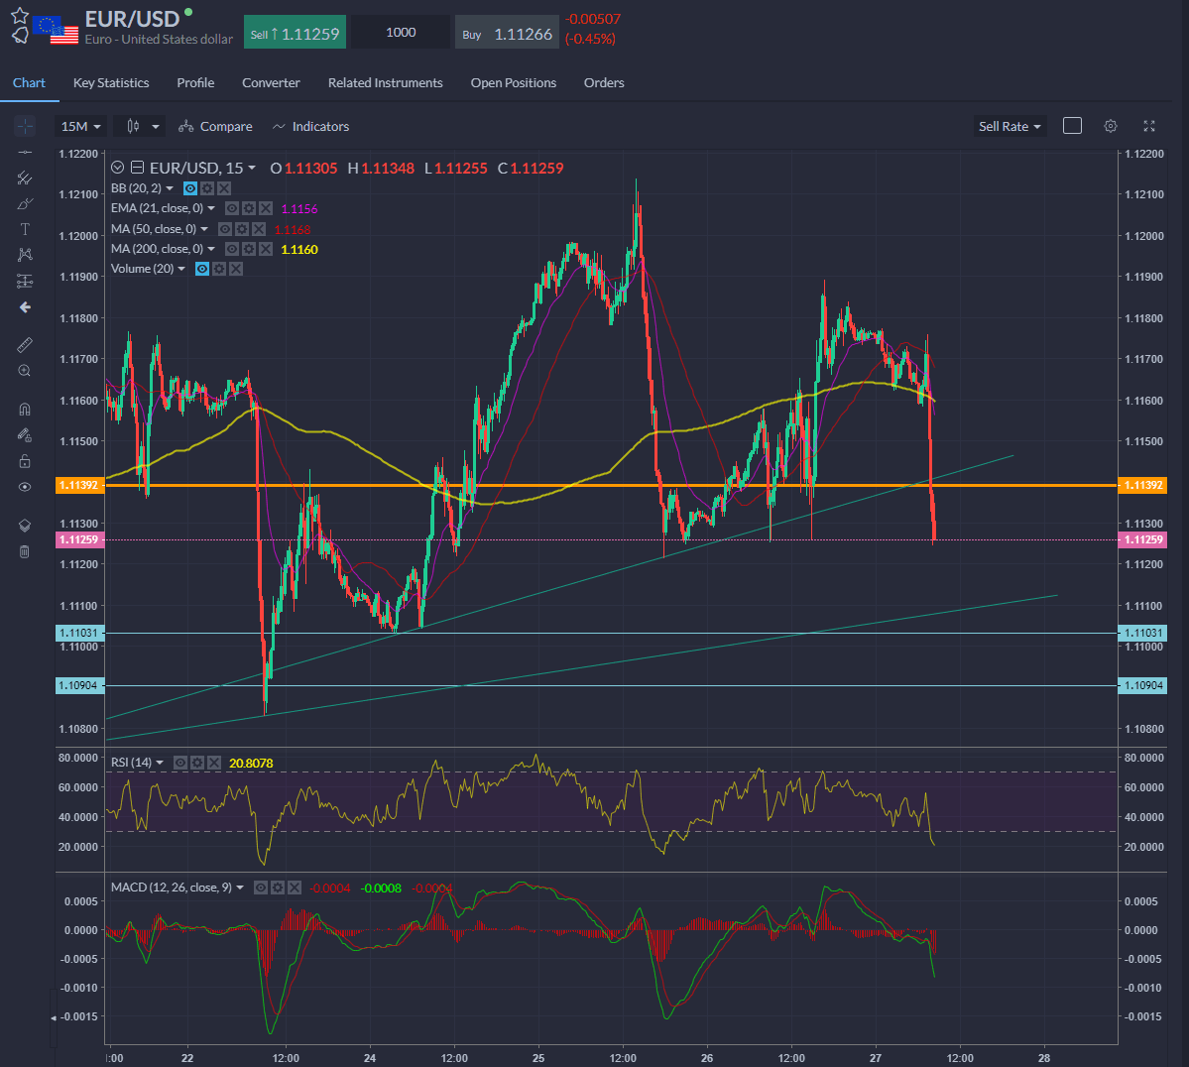
Task: Click the trash icon to remove drawings
Action: [x=25, y=551]
